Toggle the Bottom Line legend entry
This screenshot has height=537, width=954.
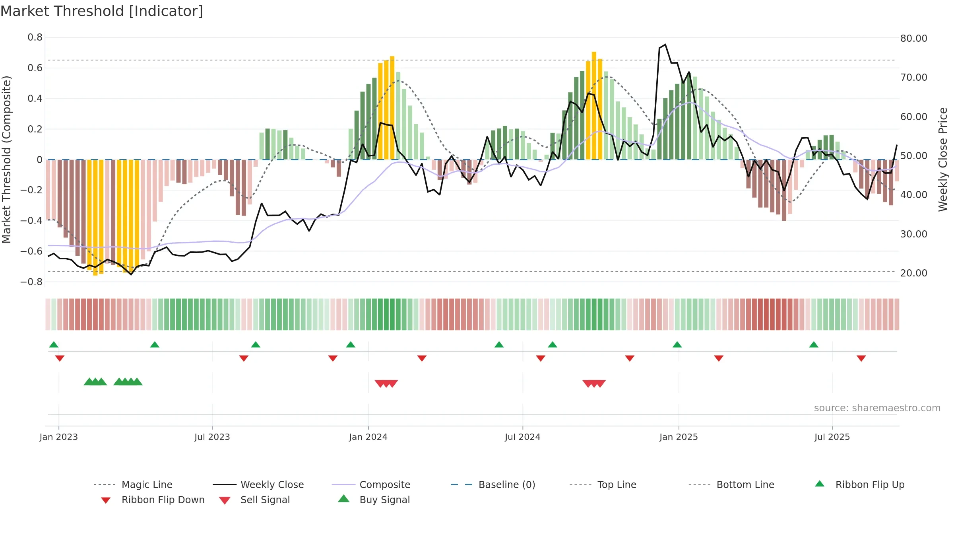point(731,484)
